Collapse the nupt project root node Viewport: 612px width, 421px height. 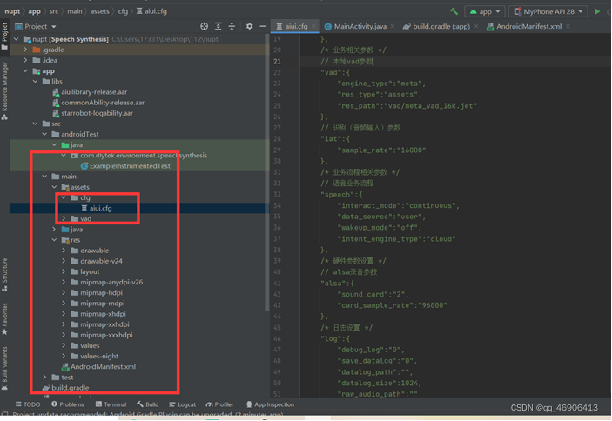pos(17,39)
